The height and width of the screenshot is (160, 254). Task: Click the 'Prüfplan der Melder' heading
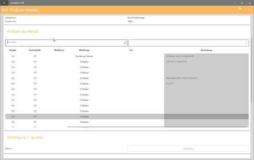click(23, 31)
